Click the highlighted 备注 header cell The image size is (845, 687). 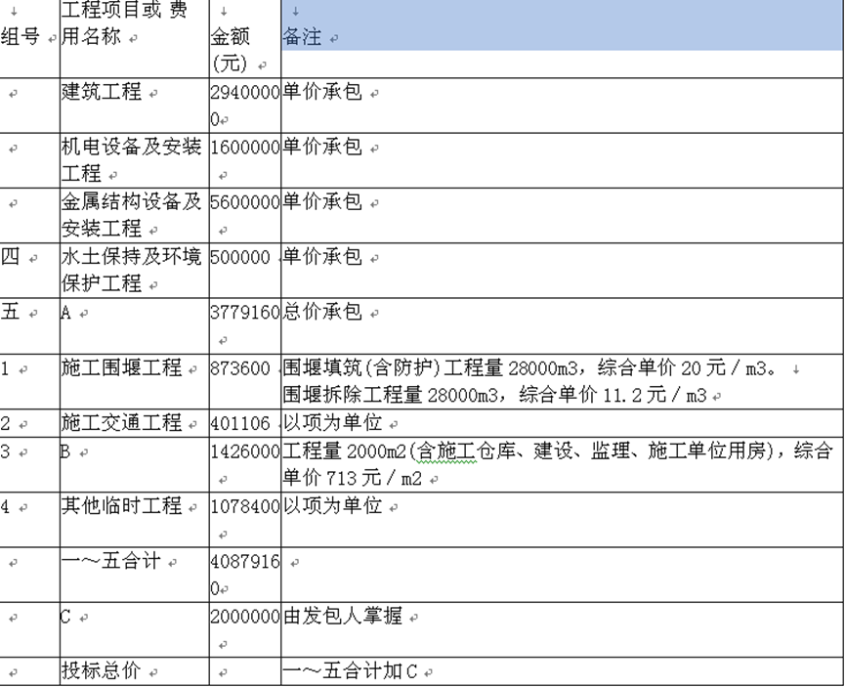[x=562, y=26]
